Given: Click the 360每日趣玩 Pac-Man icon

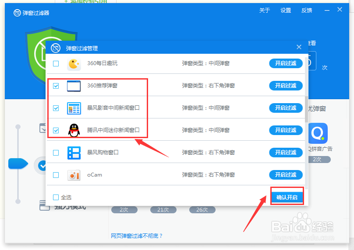Looking at the screenshot, I should 74,64.
